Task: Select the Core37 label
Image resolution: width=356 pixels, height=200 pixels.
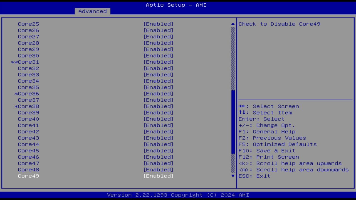Action: coord(28,100)
